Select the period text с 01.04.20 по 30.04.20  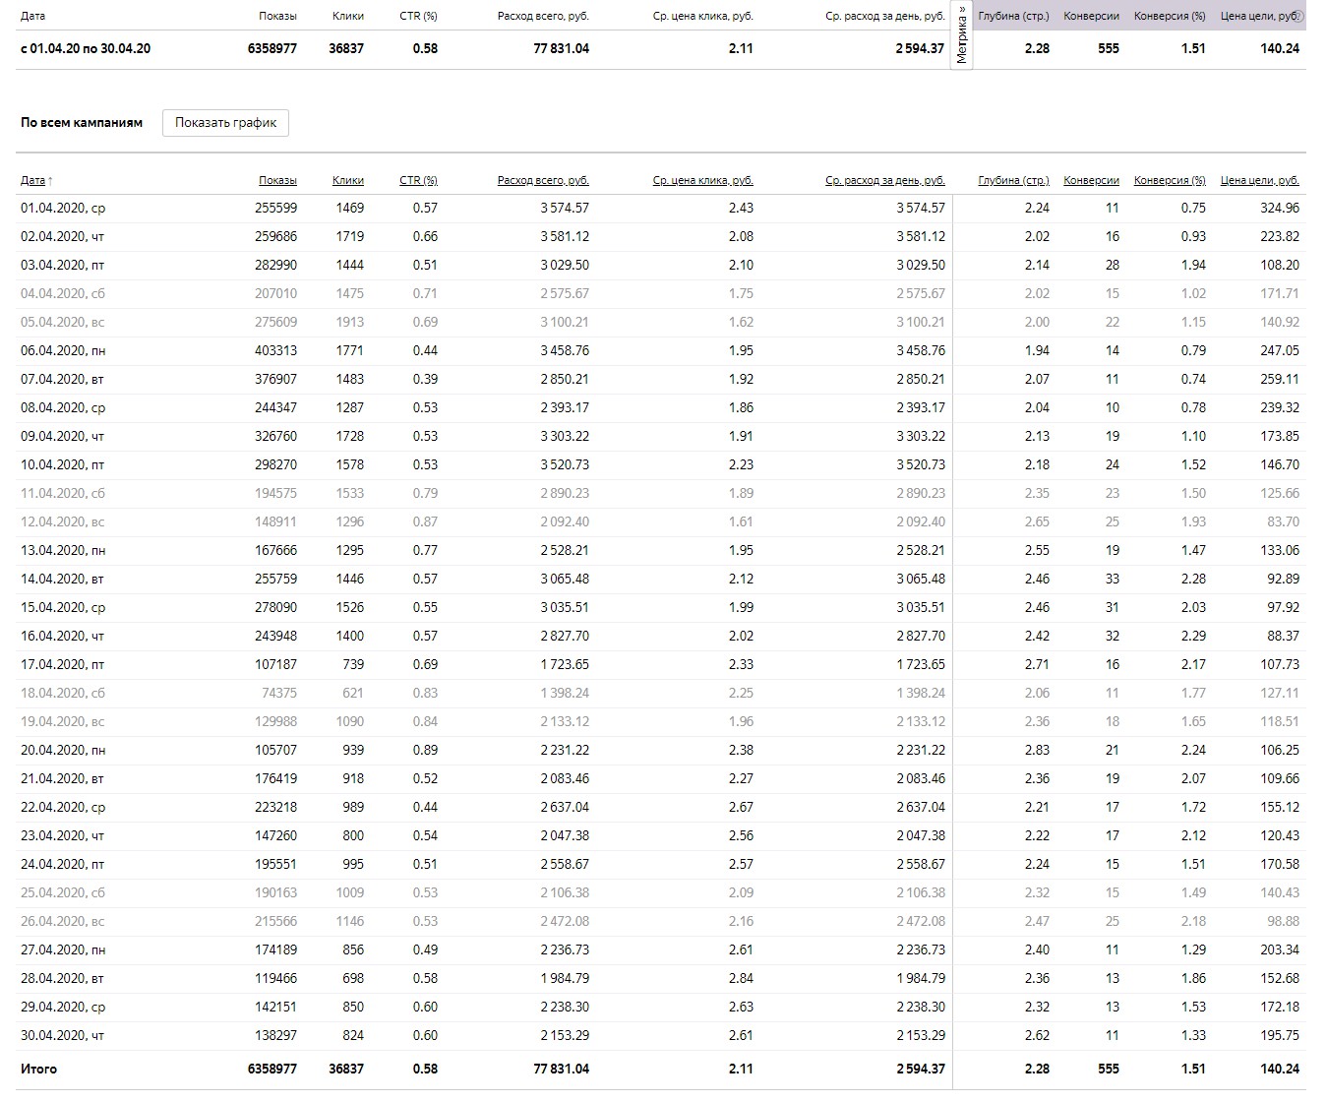point(86,48)
